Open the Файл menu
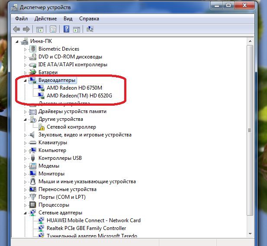 [x=21, y=19]
